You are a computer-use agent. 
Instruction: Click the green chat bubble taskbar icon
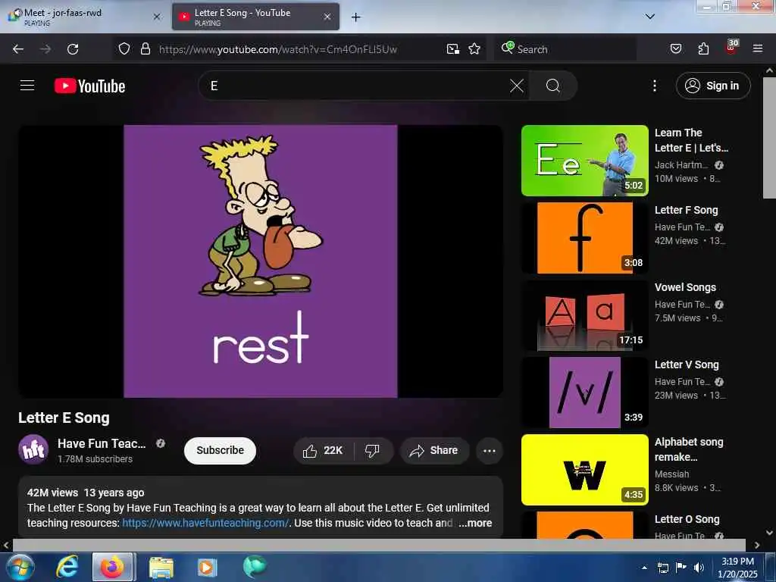(255, 567)
